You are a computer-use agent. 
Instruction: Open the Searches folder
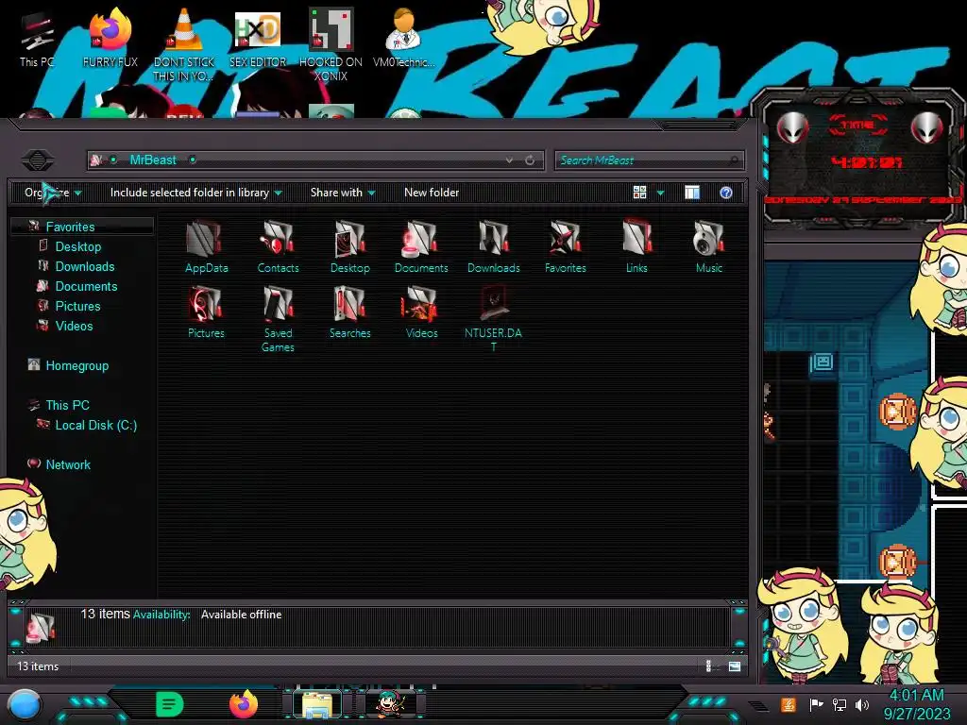pos(349,312)
